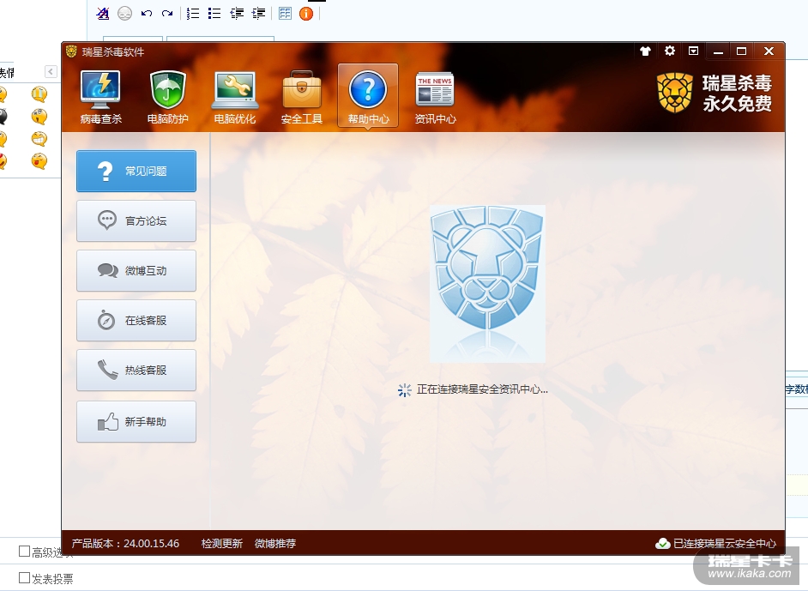The height and width of the screenshot is (591, 808).
Task: Click the blue lion shield loading image
Action: tap(487, 283)
